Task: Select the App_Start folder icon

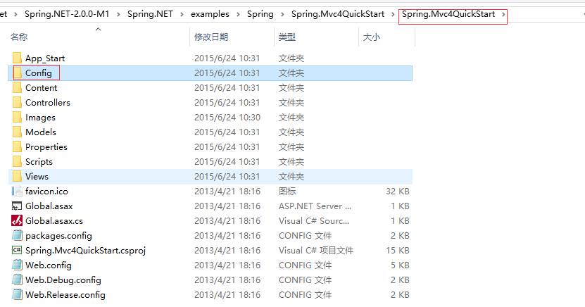Action: tap(17, 58)
